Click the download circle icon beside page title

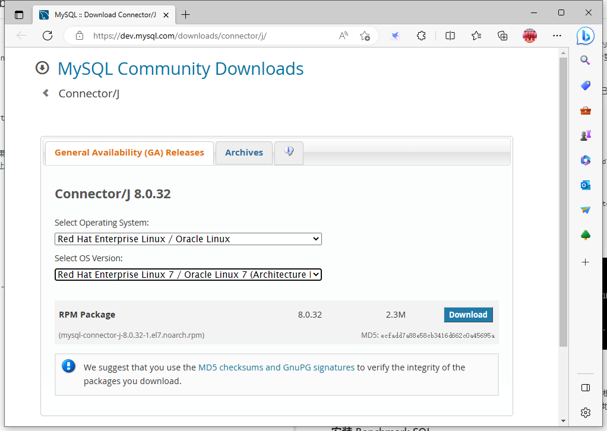[42, 68]
